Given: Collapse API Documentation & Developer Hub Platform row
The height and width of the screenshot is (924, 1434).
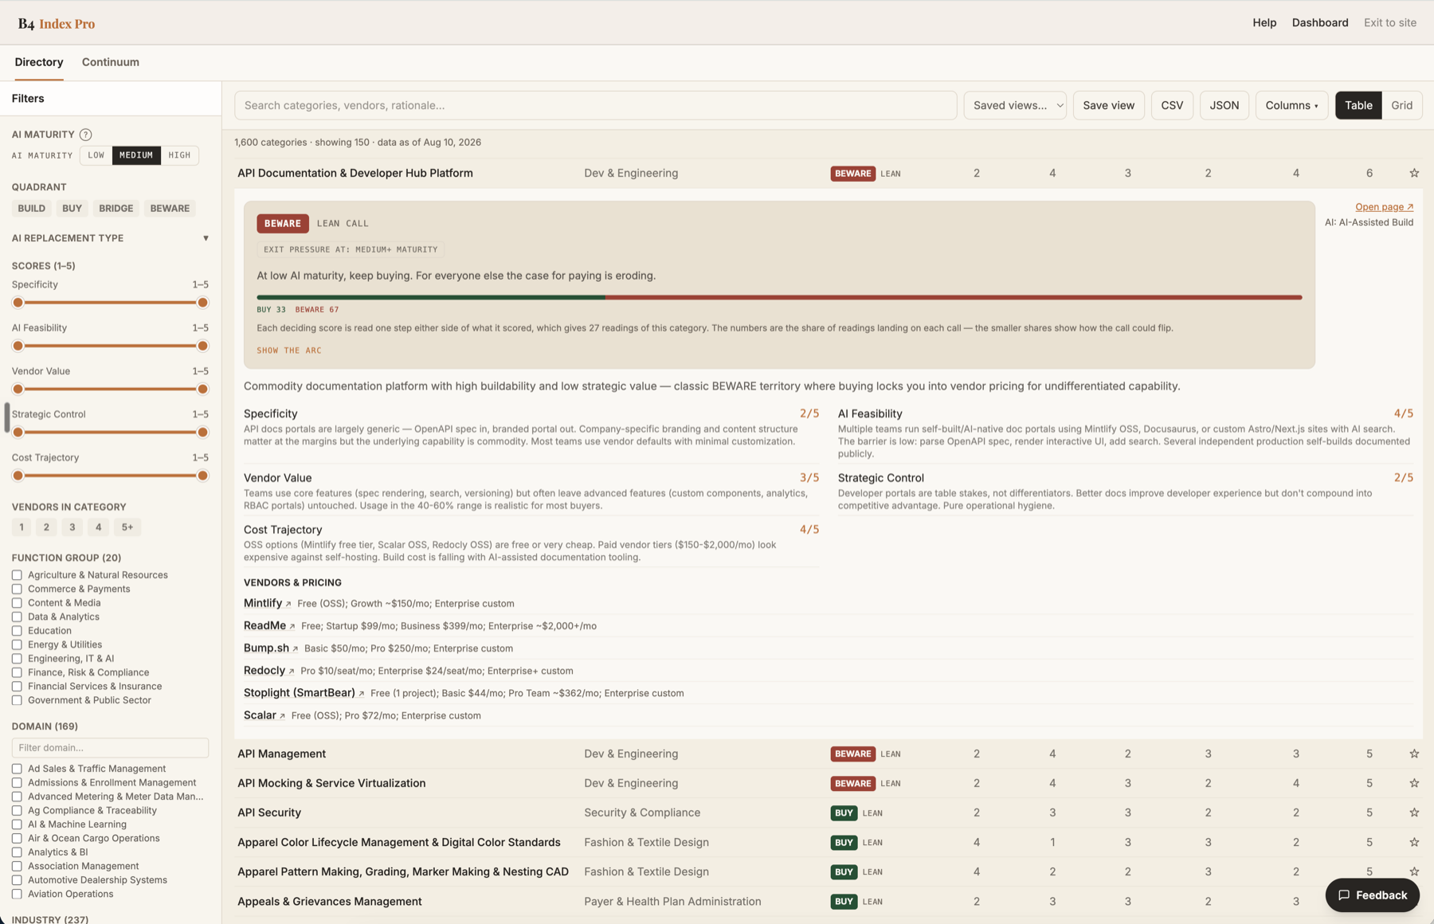Looking at the screenshot, I should [x=829, y=173].
